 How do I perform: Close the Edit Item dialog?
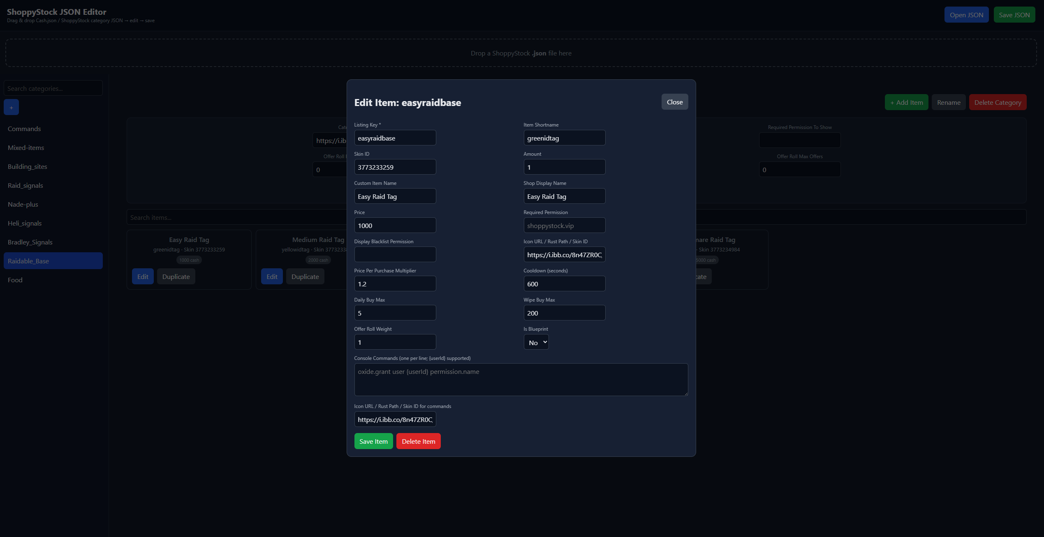pos(674,102)
